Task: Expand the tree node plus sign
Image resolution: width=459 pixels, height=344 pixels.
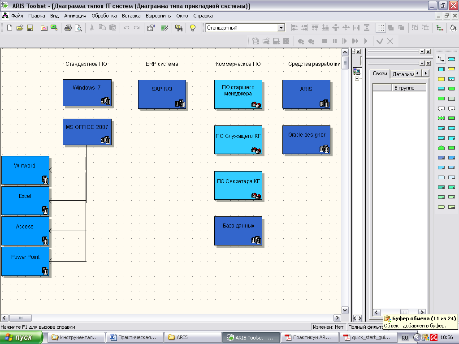Action: [357, 79]
